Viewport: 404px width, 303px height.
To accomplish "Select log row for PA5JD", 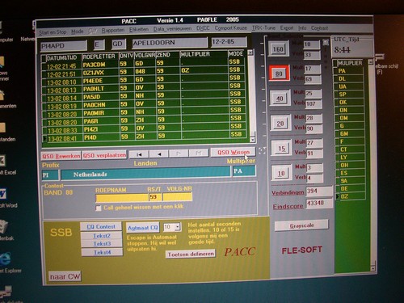I will (144, 96).
